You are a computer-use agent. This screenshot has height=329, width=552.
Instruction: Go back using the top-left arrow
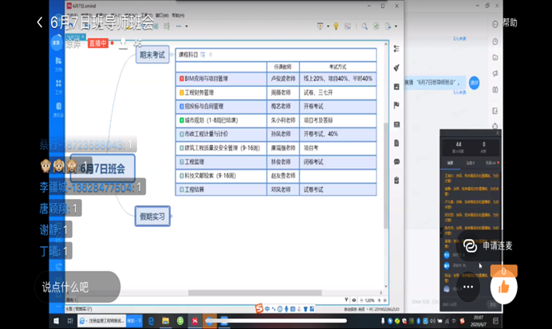(x=40, y=23)
